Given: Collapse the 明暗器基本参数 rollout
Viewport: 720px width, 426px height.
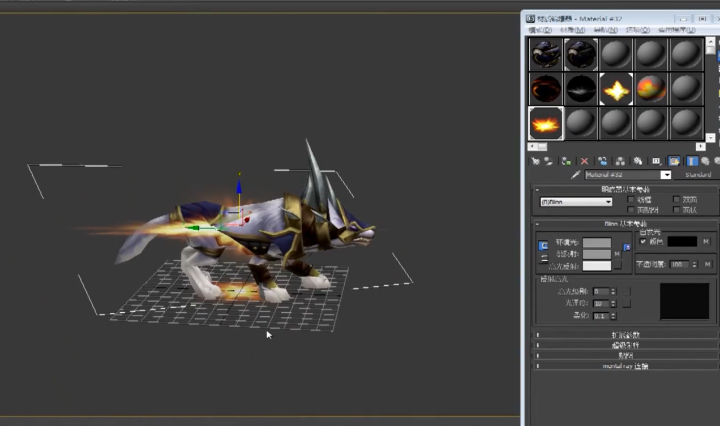Looking at the screenshot, I should point(625,190).
